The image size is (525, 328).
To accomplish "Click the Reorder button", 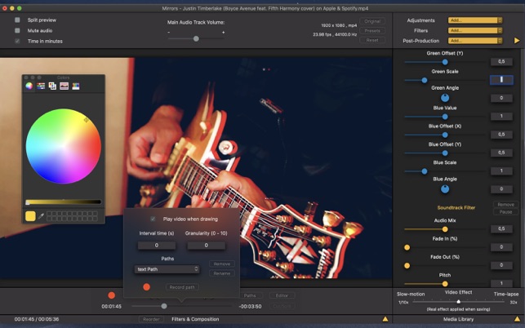I will pyautogui.click(x=151, y=319).
